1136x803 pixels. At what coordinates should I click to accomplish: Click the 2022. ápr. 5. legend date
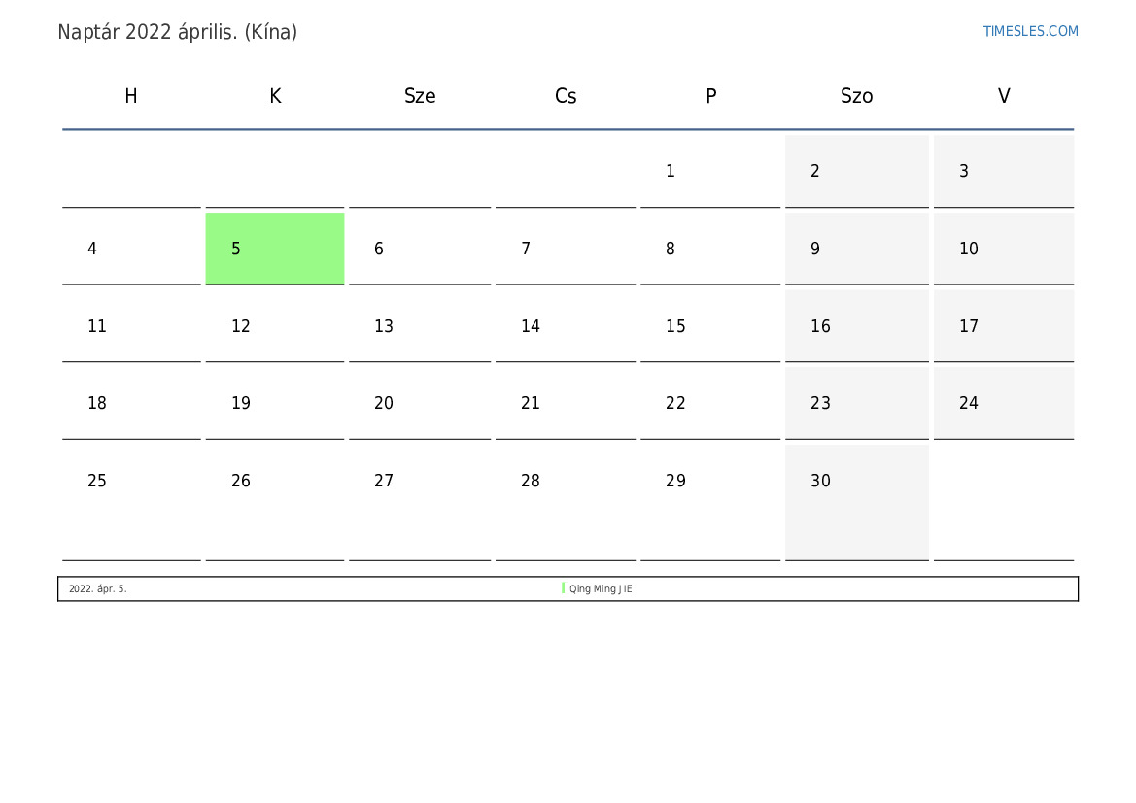pyautogui.click(x=98, y=589)
